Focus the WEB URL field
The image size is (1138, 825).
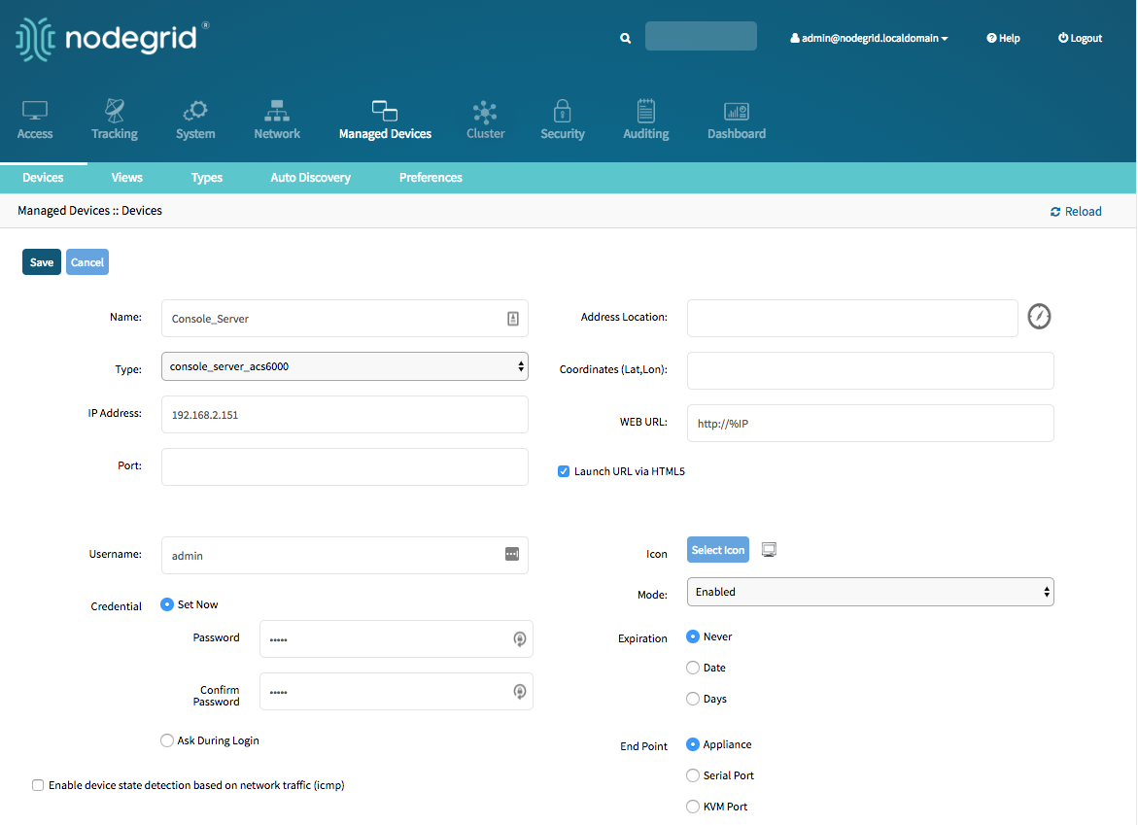(x=870, y=423)
